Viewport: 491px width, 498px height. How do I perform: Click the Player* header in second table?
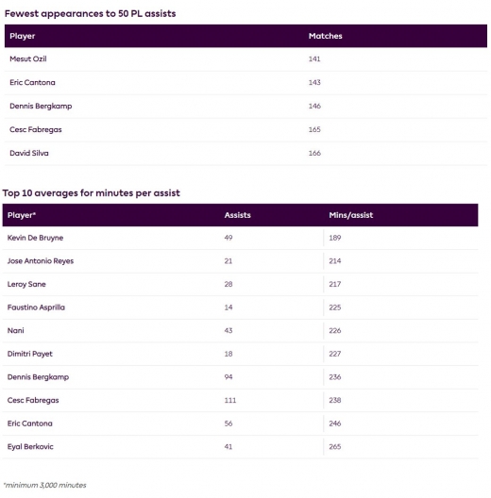pyautogui.click(x=22, y=215)
